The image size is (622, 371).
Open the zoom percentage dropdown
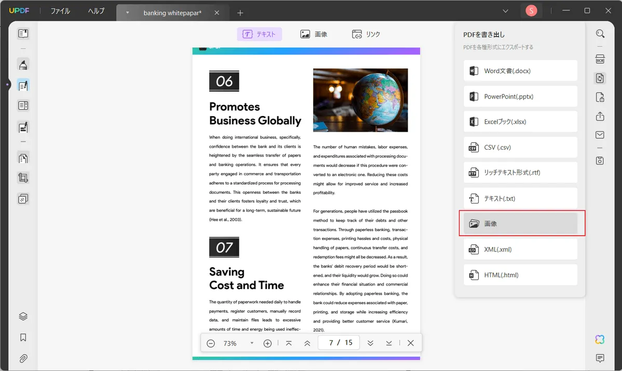click(252, 343)
